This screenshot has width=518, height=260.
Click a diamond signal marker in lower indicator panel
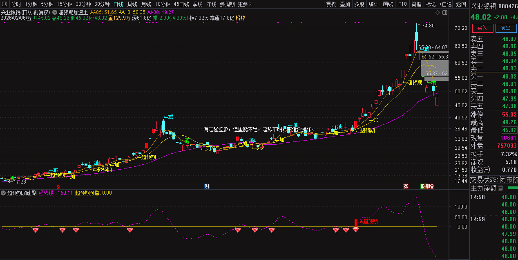(x=36, y=230)
